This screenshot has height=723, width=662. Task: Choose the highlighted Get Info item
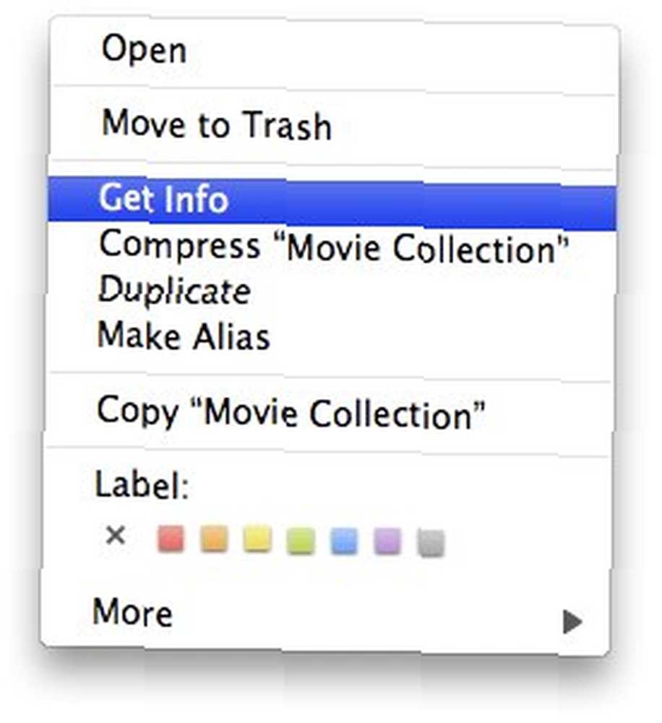point(332,200)
